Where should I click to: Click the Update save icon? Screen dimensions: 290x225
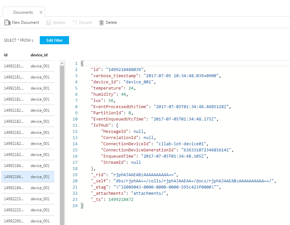pyautogui.click(x=49, y=22)
